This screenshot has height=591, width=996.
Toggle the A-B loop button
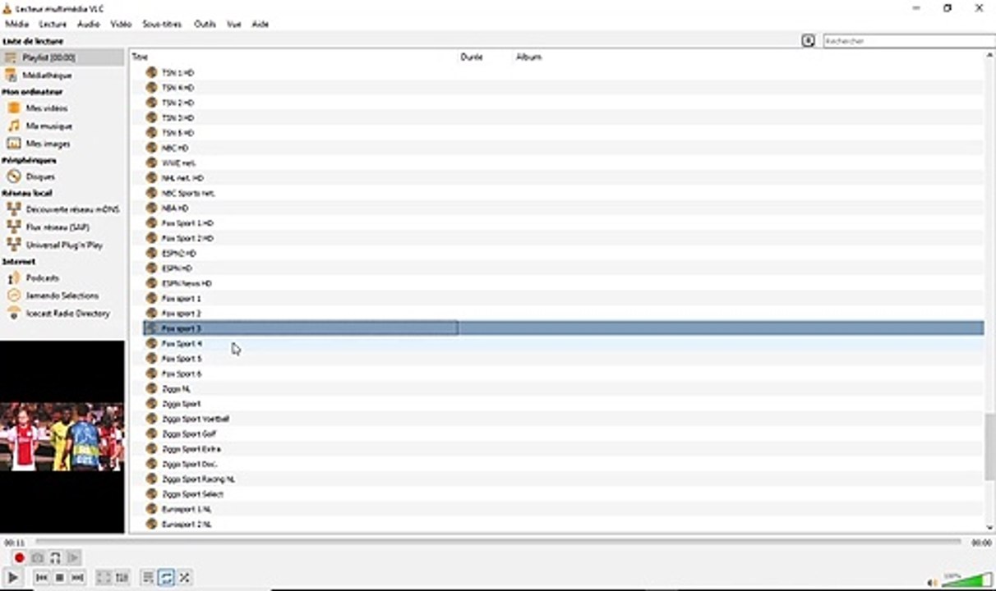coord(55,558)
